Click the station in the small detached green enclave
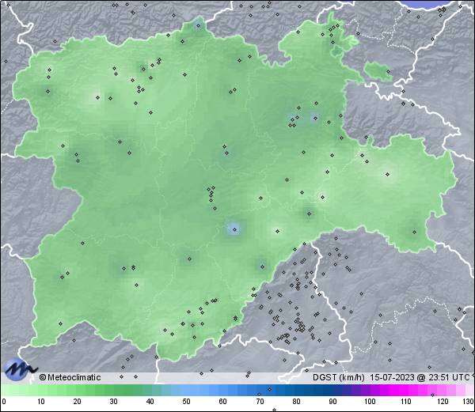 pos(388,72)
